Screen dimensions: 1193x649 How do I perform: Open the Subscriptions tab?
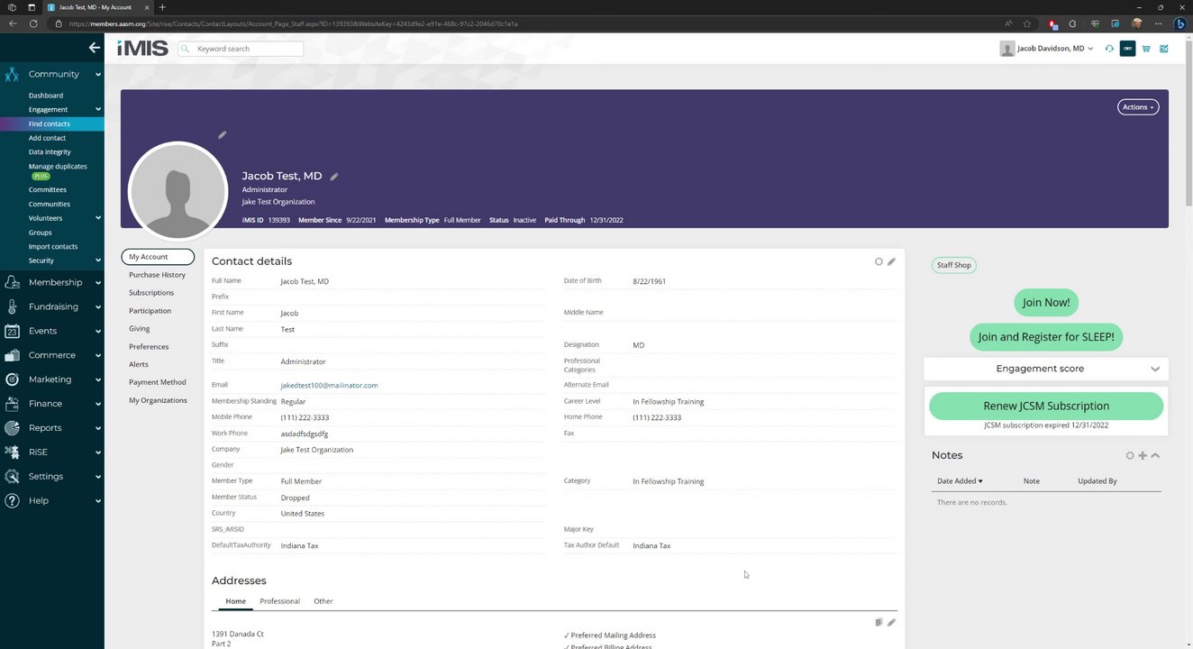tap(151, 293)
